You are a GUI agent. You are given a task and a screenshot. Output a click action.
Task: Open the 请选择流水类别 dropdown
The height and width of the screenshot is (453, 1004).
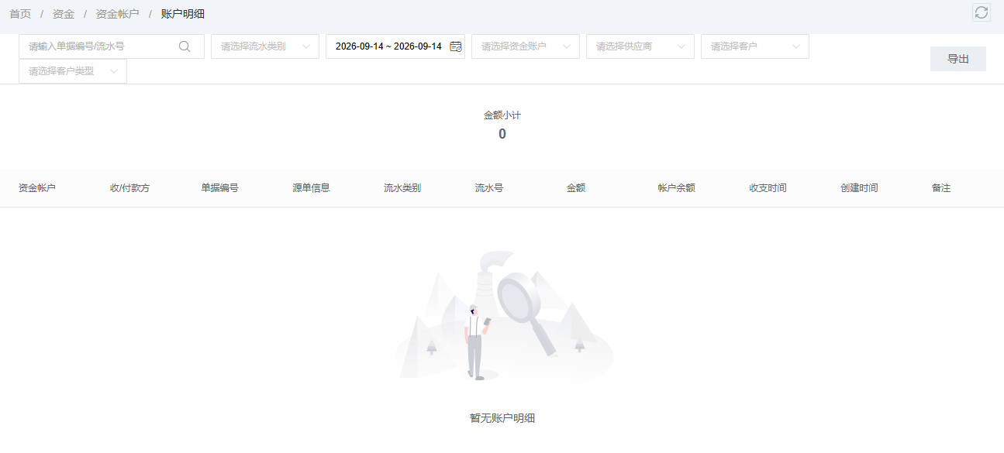point(265,46)
